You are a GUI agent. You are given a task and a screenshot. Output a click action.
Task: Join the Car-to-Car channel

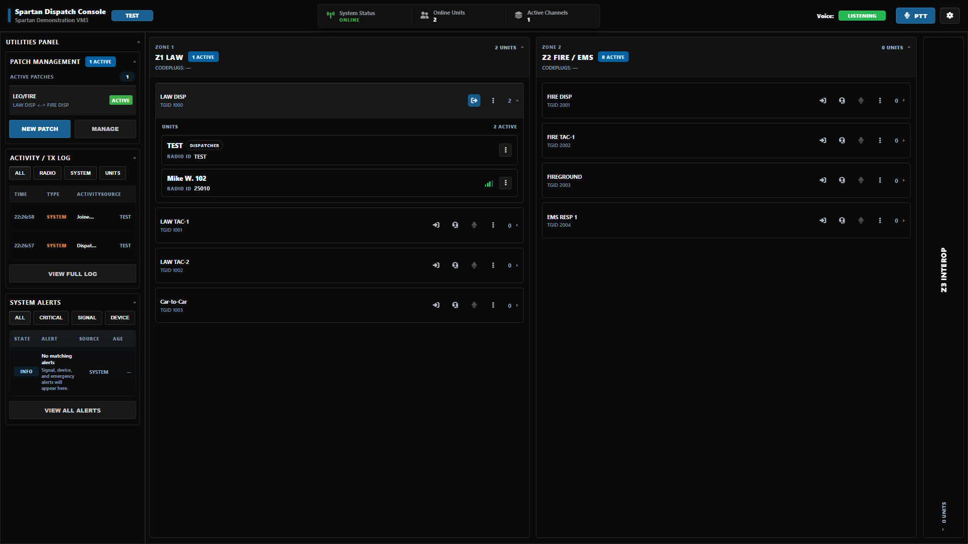(x=436, y=305)
